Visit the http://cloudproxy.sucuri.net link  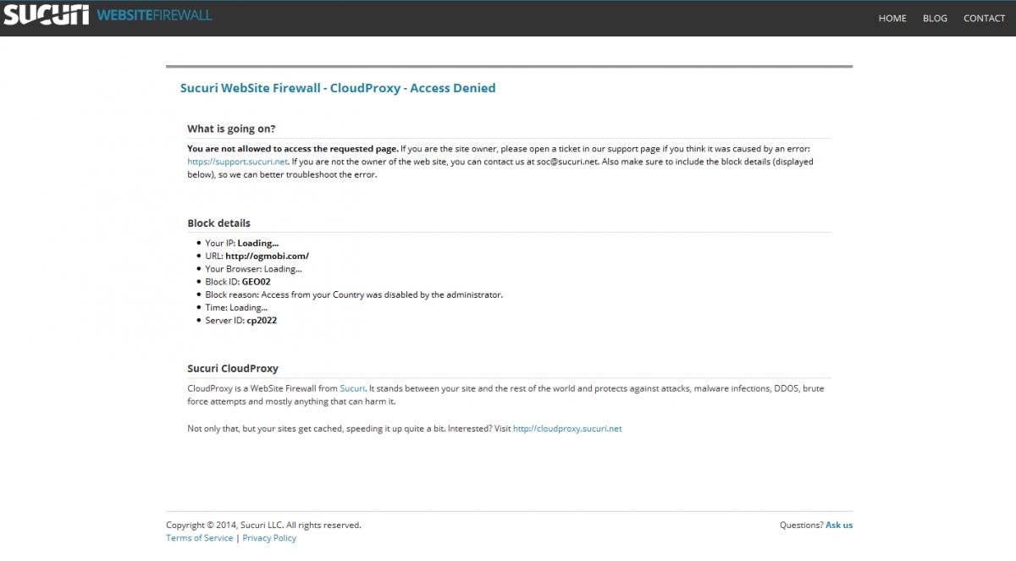pyautogui.click(x=567, y=429)
